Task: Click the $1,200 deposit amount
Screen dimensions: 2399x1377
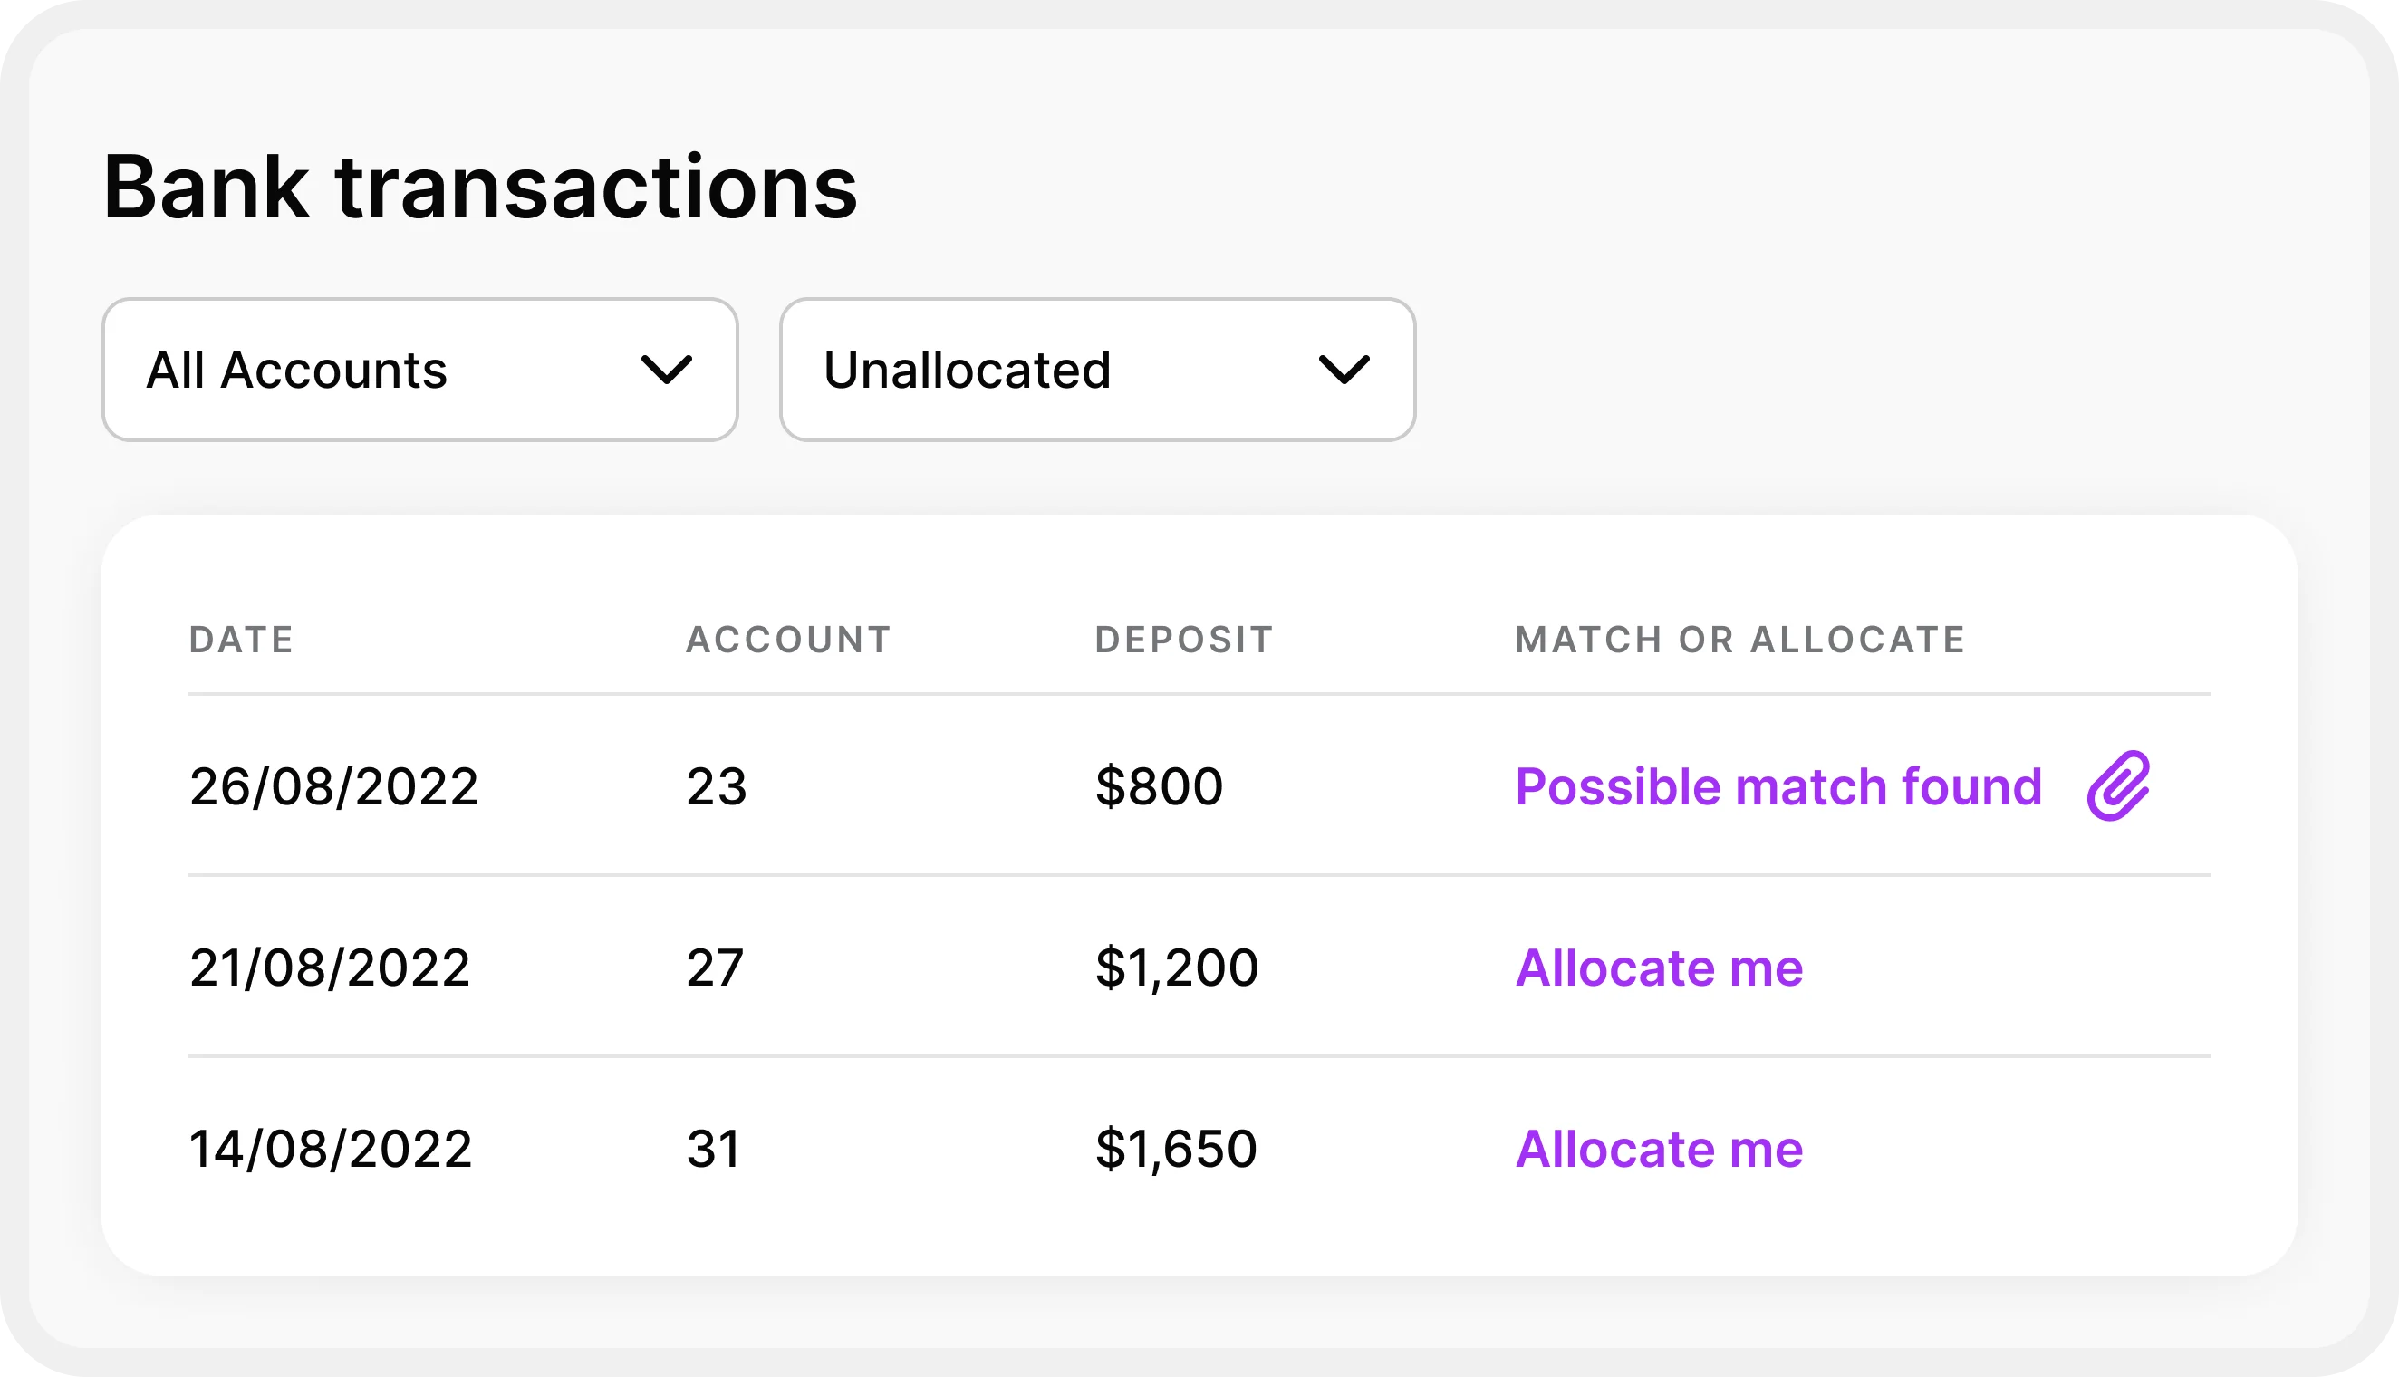Action: 1176,968
